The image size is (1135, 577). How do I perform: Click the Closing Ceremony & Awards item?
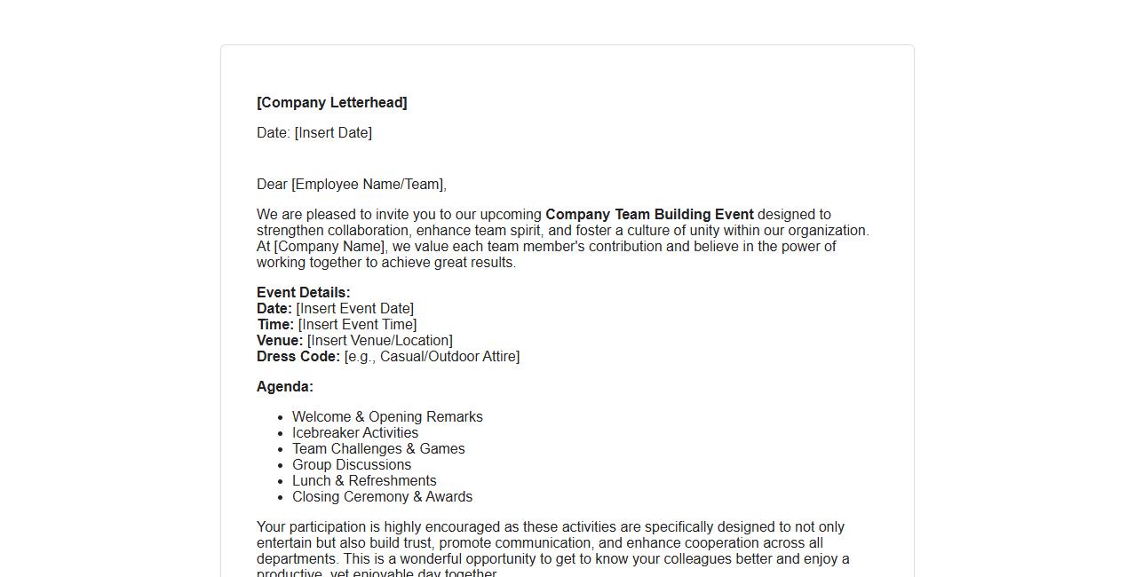tap(382, 497)
